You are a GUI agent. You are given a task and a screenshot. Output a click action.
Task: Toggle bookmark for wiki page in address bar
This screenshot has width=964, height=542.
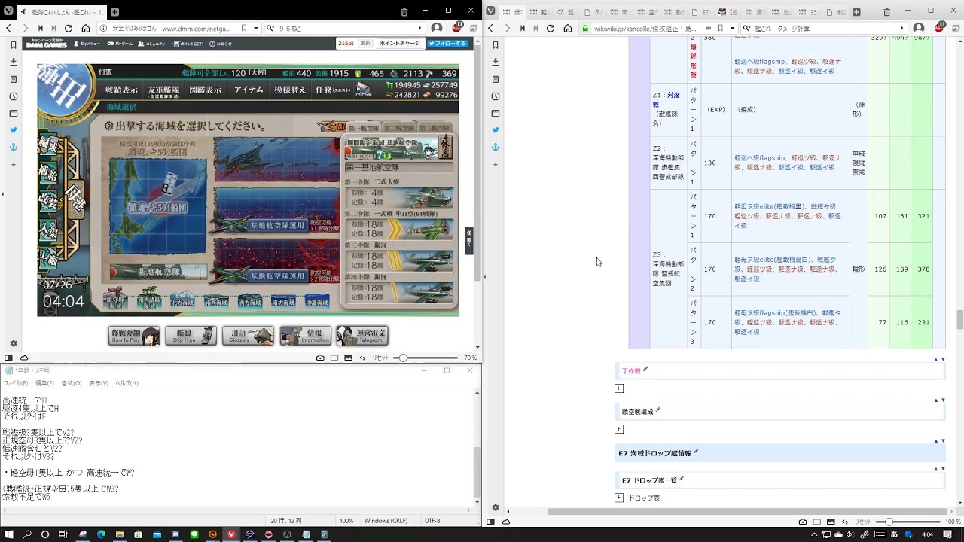coord(720,28)
